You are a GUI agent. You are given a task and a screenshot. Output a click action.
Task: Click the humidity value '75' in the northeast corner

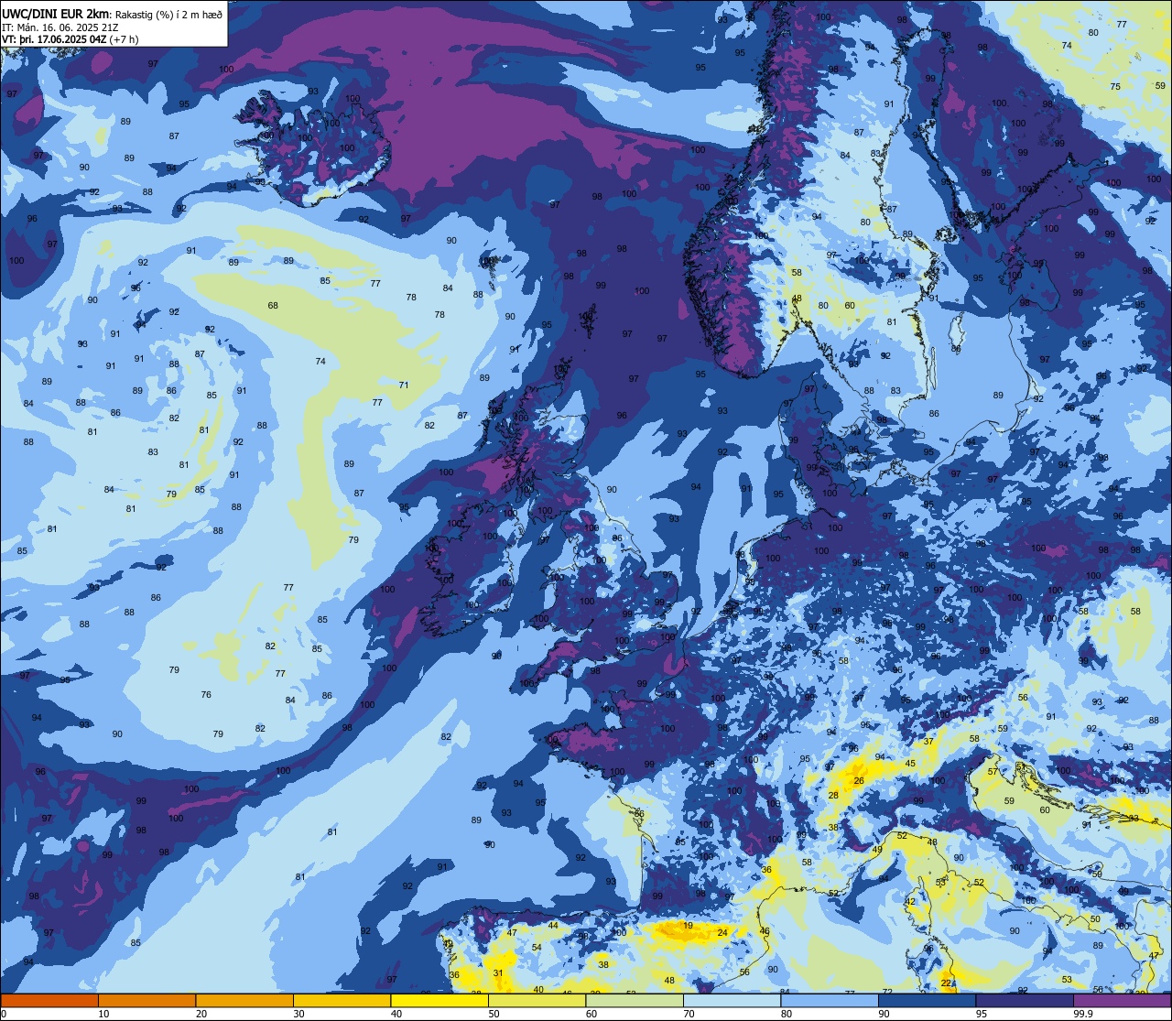pos(1115,87)
